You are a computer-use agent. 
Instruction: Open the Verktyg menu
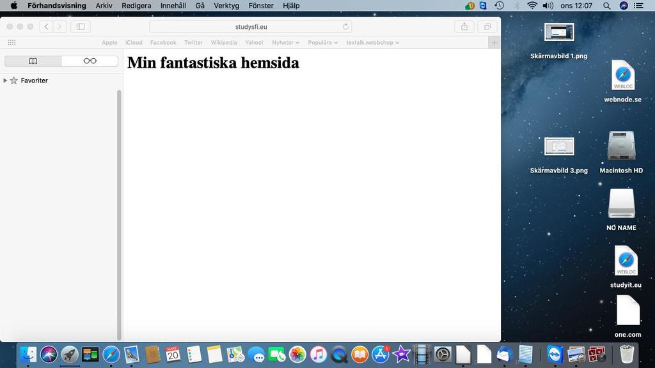(226, 5)
